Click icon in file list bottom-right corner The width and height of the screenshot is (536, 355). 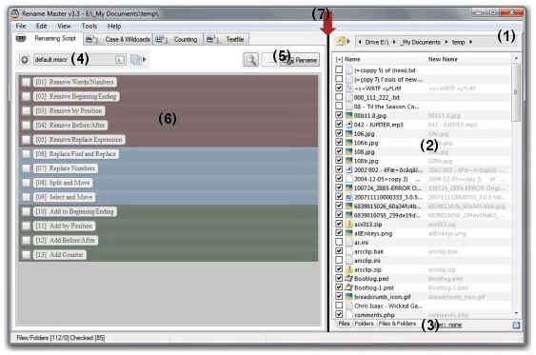tap(516, 325)
